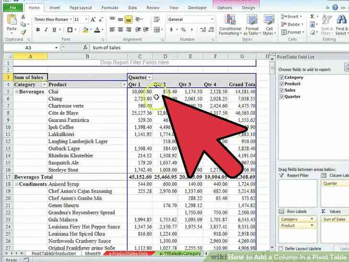The image size is (349, 262).
Task: Click the insert function fx icon
Action: pos(85,48)
